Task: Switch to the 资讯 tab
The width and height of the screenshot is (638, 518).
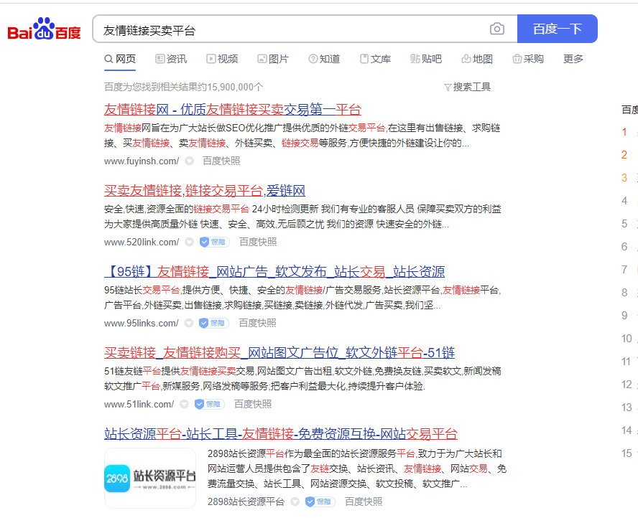Action: tap(171, 60)
